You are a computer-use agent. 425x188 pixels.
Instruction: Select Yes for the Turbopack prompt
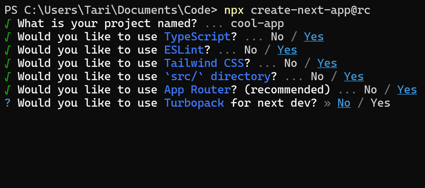pyautogui.click(x=380, y=103)
